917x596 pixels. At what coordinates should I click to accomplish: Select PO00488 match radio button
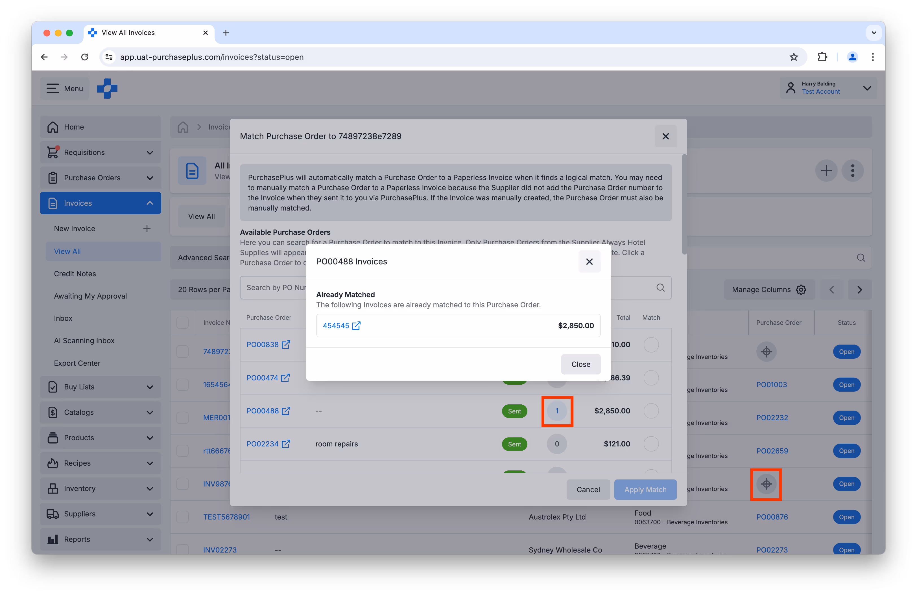coord(651,411)
